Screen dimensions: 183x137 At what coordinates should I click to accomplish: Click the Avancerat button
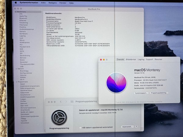click(127, 127)
